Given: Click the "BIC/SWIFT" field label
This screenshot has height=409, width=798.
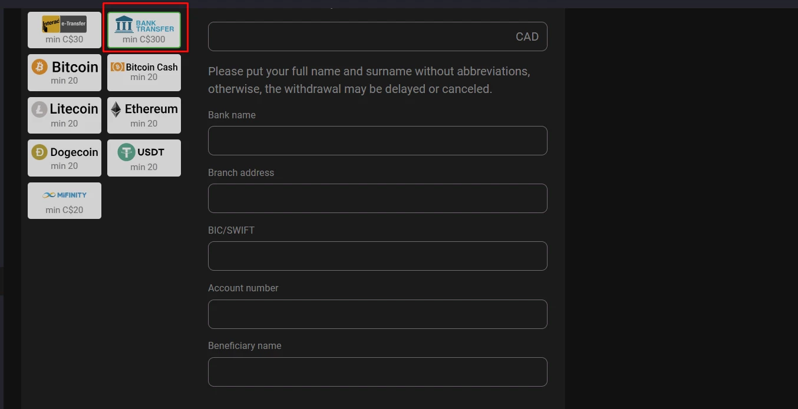Looking at the screenshot, I should tap(231, 230).
